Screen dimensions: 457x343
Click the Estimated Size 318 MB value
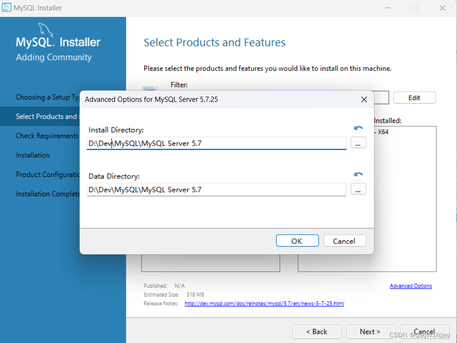click(195, 295)
